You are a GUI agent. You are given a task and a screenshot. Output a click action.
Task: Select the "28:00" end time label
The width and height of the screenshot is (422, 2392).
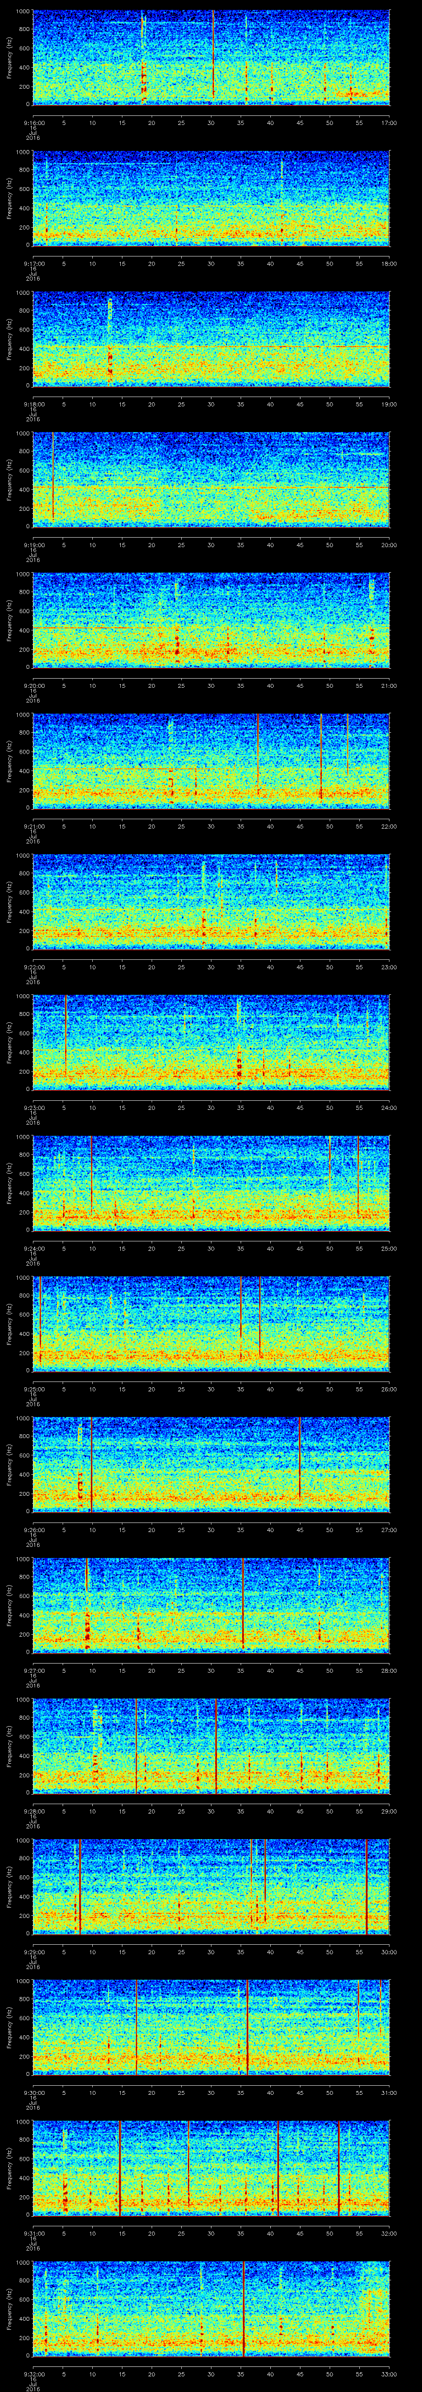tap(389, 1671)
